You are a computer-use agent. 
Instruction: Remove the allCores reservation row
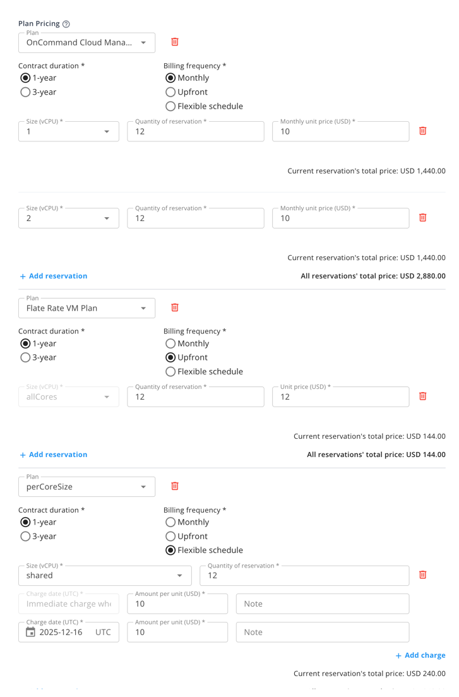[x=423, y=396]
